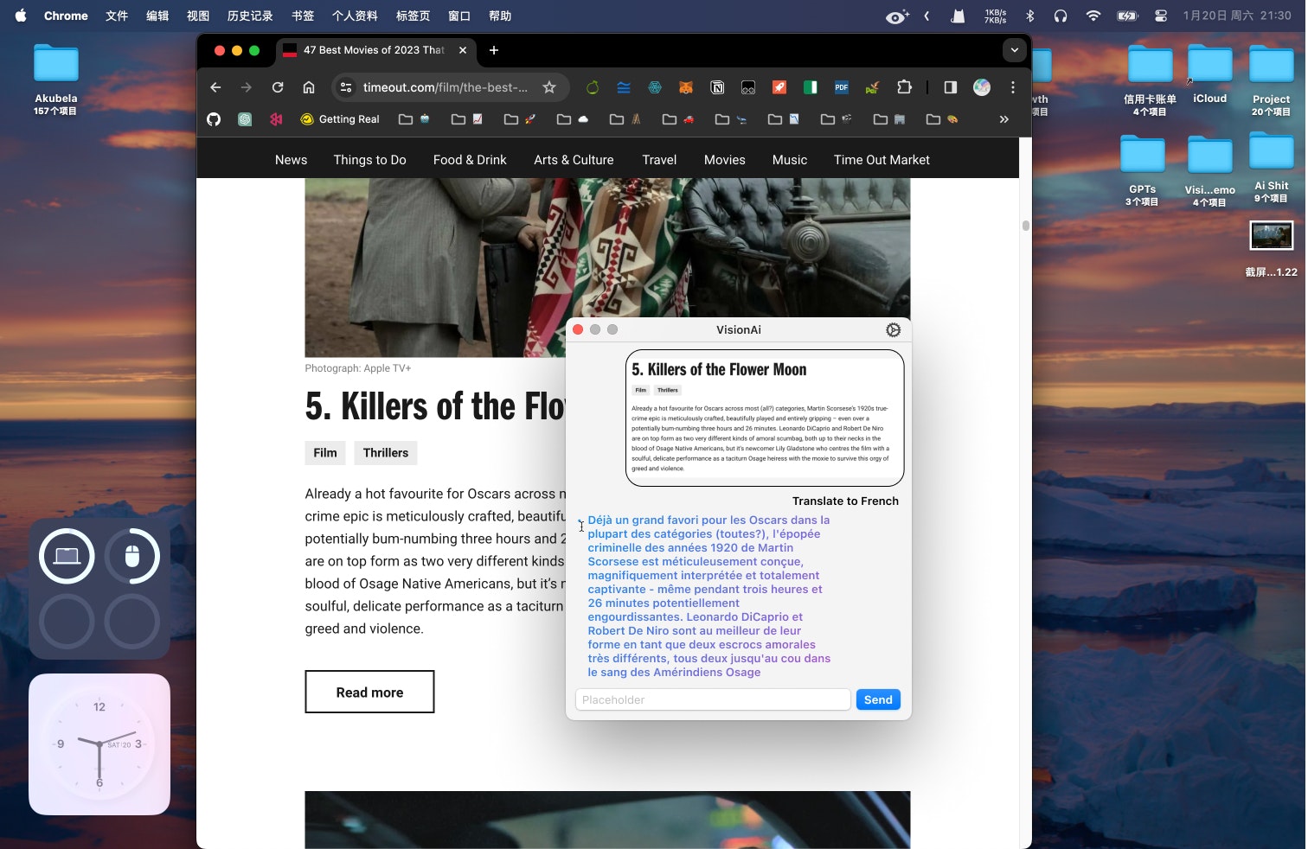
Task: Click the blue waves extension icon
Action: 624,87
